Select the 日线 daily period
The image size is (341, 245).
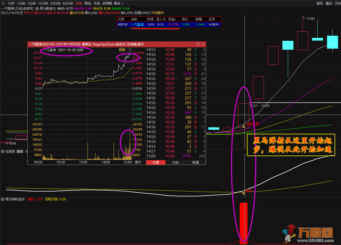point(78,3)
